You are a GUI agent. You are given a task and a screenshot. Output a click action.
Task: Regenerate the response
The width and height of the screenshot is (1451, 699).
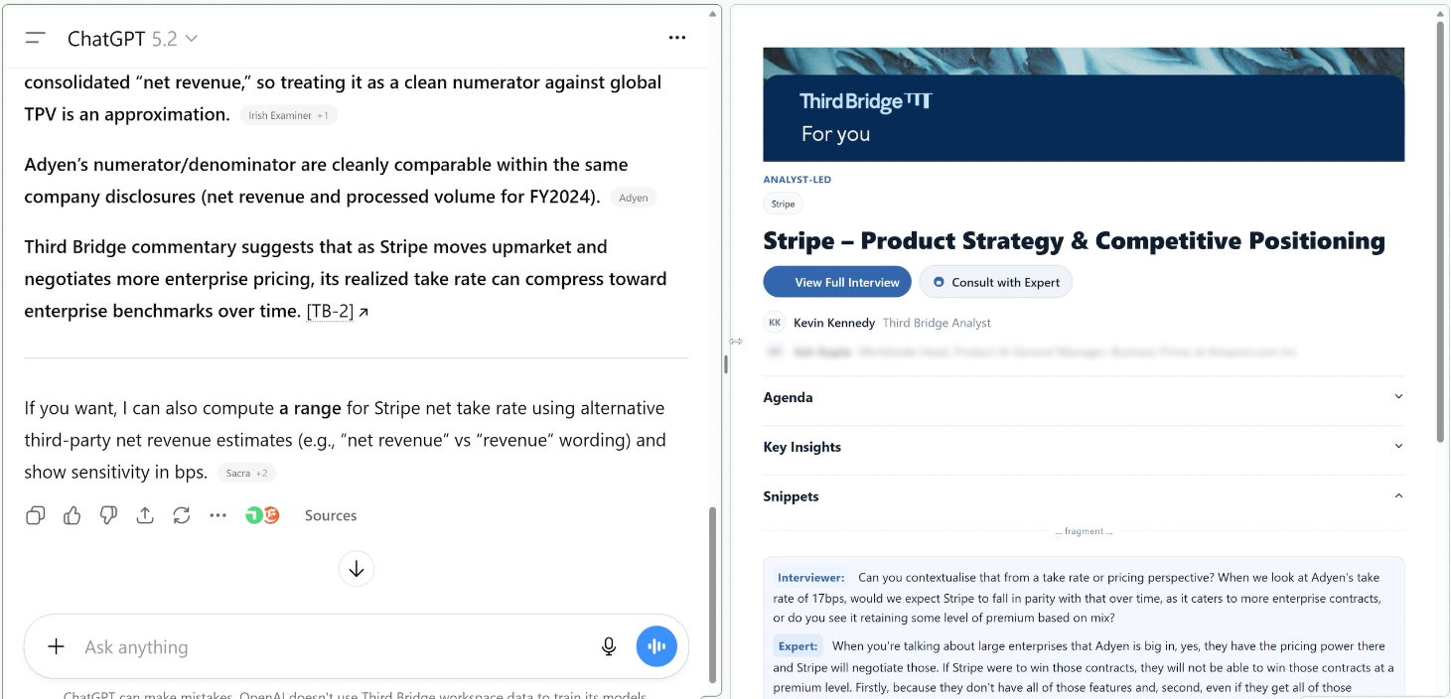(x=181, y=515)
